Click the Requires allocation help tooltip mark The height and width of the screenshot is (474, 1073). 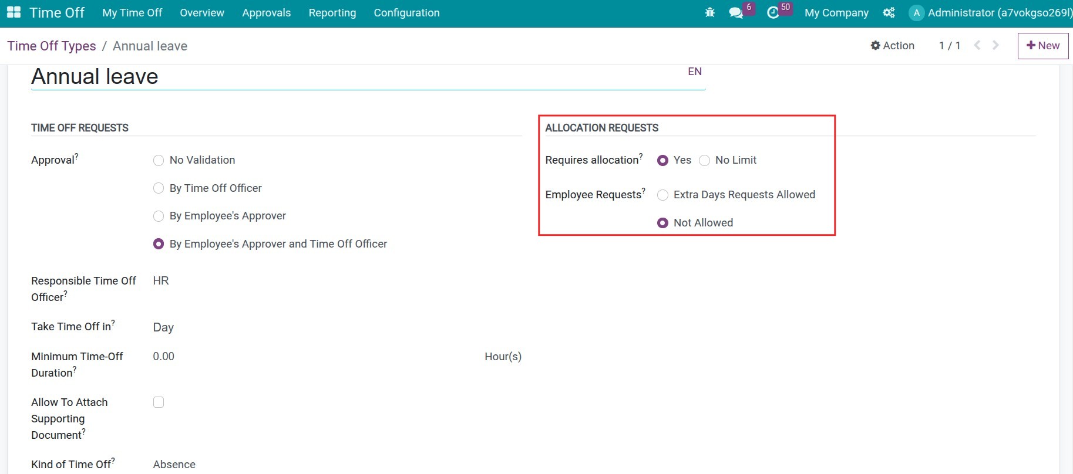tap(641, 156)
